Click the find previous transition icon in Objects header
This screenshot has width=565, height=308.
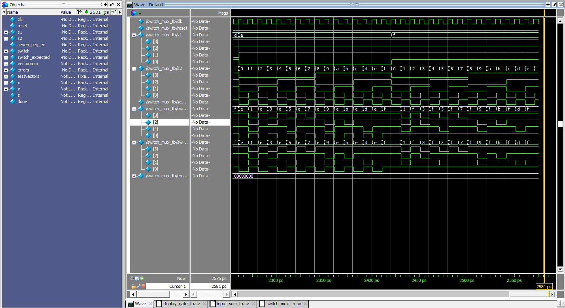tap(79, 12)
